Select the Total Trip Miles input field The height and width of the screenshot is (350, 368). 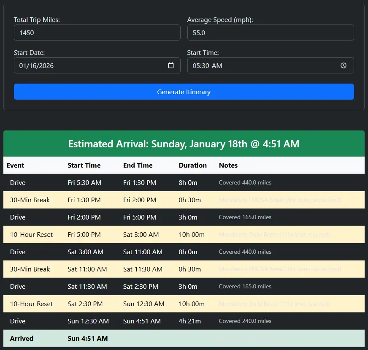(x=97, y=33)
